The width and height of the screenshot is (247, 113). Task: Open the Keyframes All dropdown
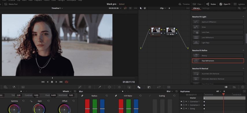[218, 91]
